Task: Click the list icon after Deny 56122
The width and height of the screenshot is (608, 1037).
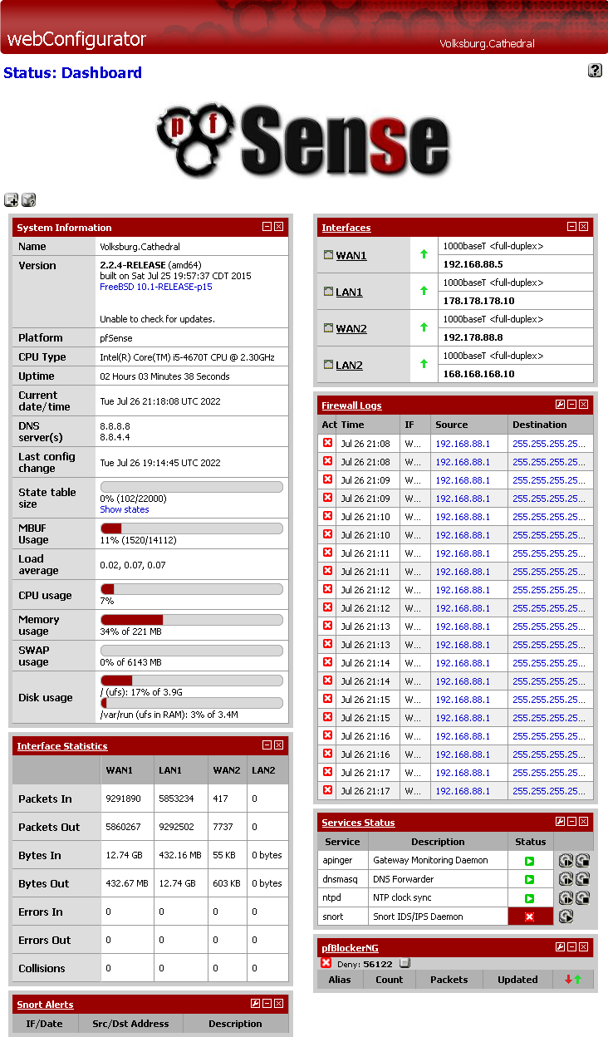Action: click(405, 964)
